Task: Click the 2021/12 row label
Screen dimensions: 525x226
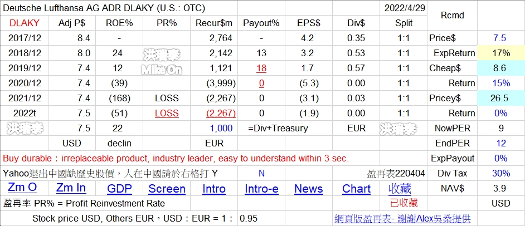Action: (x=25, y=98)
